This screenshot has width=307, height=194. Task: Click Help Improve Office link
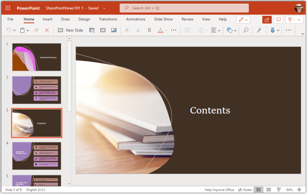219,190
